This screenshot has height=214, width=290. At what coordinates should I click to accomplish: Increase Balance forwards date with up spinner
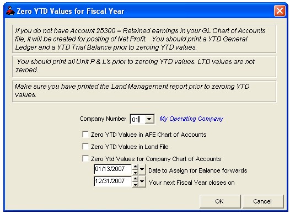point(135,167)
